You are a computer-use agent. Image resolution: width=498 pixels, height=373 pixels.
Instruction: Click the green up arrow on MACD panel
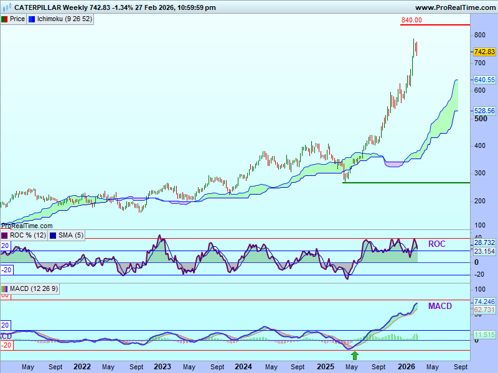pyautogui.click(x=355, y=356)
